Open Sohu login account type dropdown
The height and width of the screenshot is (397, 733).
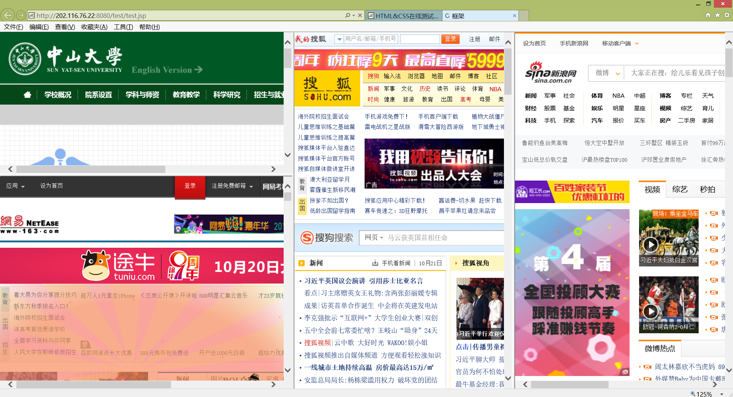[339, 39]
